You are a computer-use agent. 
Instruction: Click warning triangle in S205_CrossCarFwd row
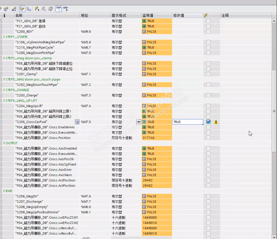(x=216, y=122)
